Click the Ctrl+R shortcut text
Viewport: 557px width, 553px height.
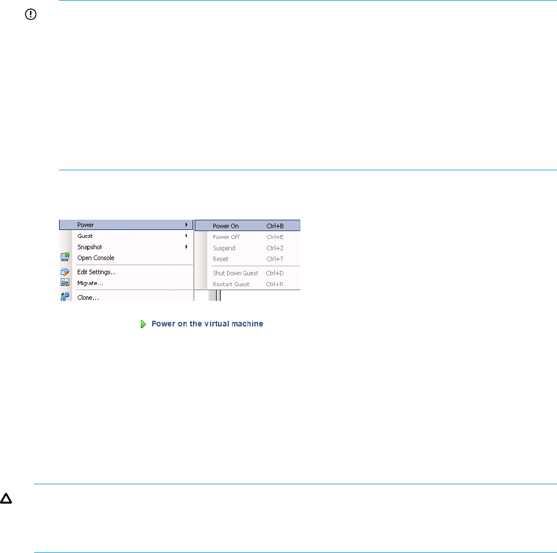click(275, 284)
